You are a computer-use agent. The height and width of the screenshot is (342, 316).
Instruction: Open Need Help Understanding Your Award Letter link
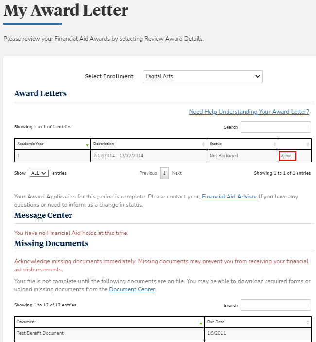249,112
